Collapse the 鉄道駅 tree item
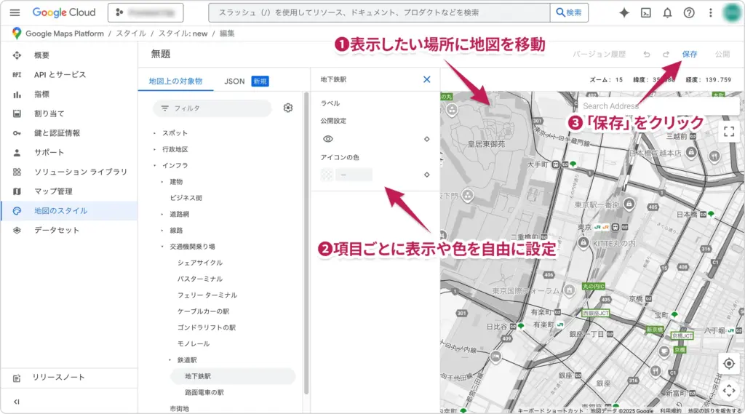Viewport: 745px width, 414px height. 170,360
